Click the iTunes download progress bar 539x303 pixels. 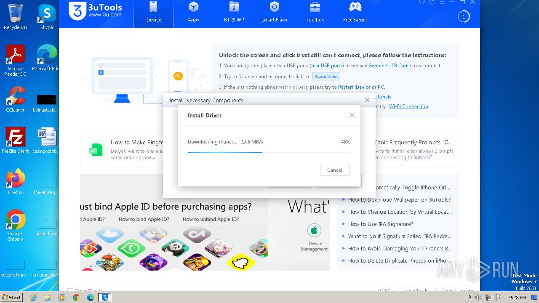269,152
